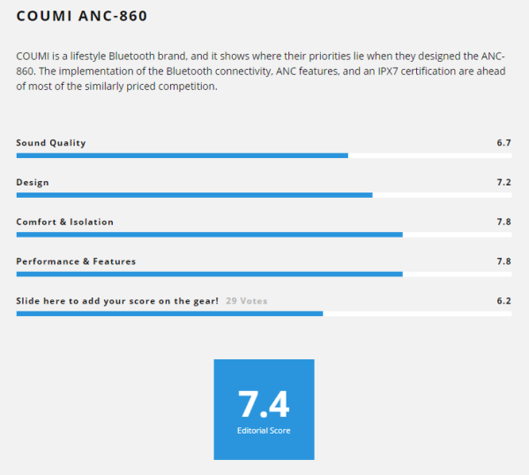Click the Sound Quality label
The image size is (529, 475).
coord(51,143)
